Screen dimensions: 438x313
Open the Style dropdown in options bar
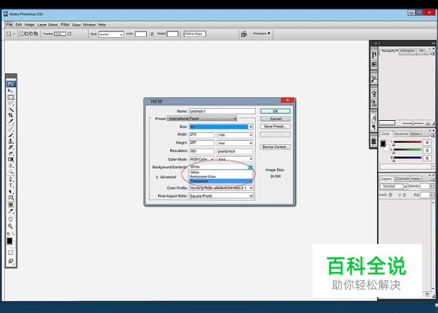coord(111,34)
